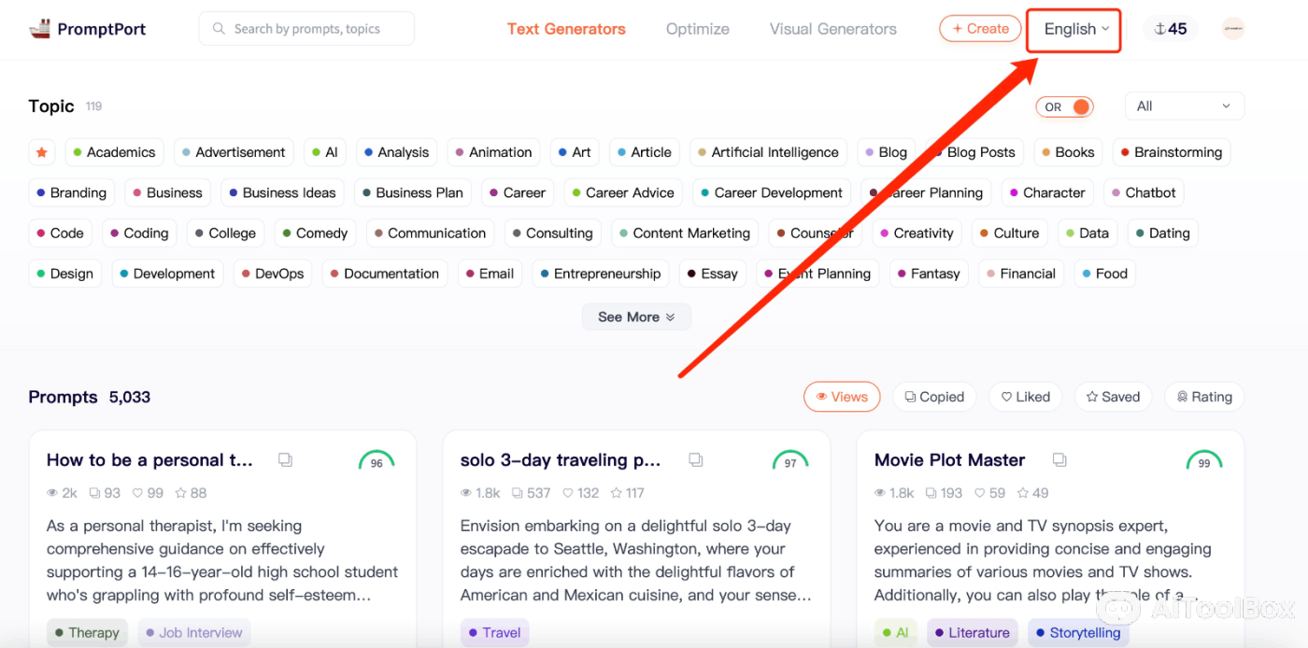This screenshot has width=1308, height=648.
Task: Open the Optimize tab
Action: click(x=697, y=29)
